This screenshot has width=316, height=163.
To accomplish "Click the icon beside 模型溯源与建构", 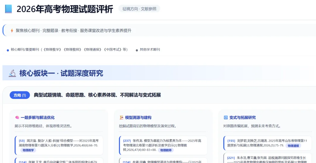I will coord(121,118).
